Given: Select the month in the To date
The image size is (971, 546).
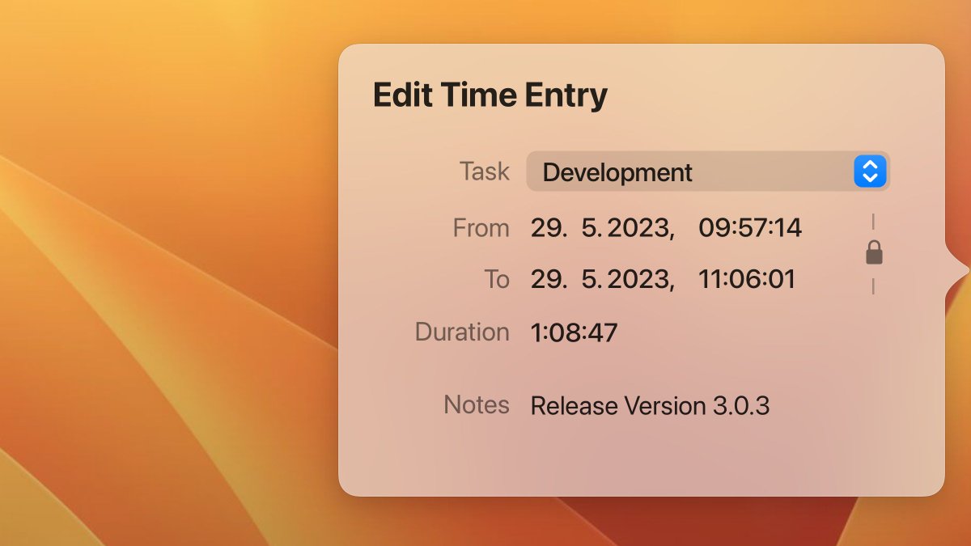Looking at the screenshot, I should click(x=591, y=280).
